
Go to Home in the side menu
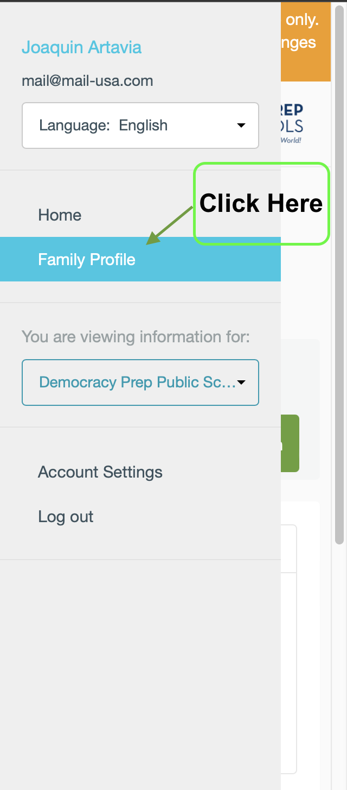pos(60,215)
